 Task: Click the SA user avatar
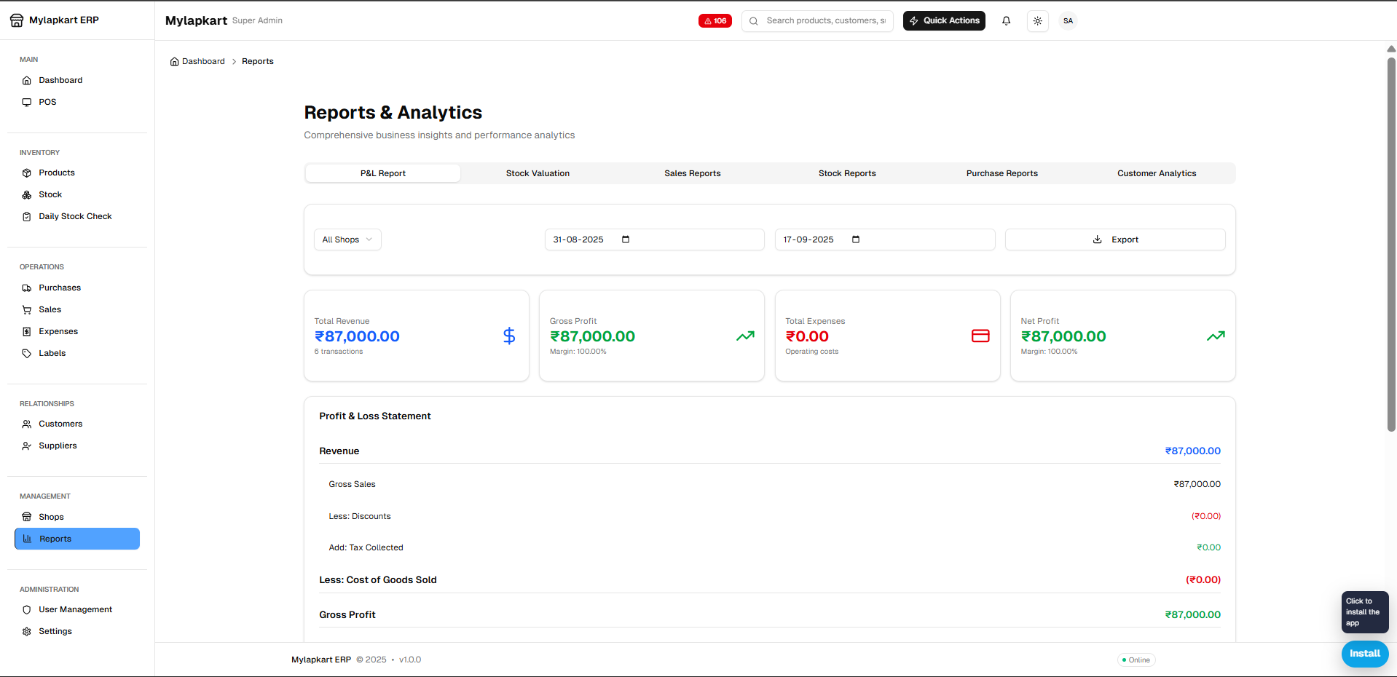[x=1068, y=20]
